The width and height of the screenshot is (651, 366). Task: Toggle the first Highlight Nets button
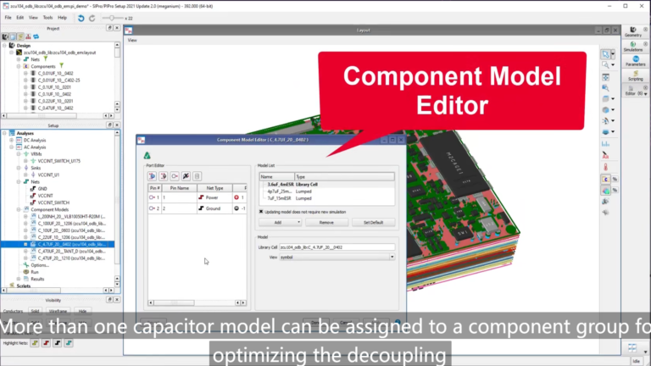tap(35, 343)
